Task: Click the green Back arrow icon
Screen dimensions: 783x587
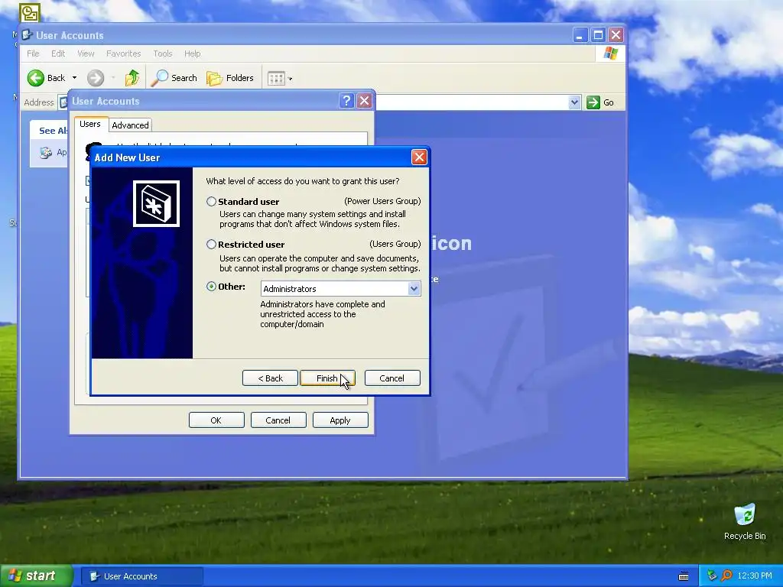Action: point(36,78)
